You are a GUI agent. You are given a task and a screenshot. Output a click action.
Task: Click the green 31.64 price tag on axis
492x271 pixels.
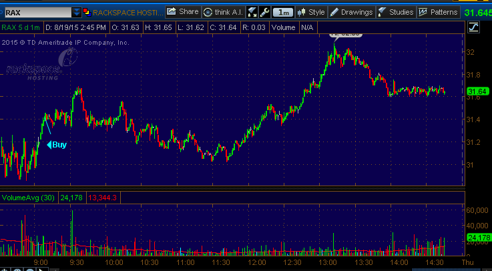479,91
